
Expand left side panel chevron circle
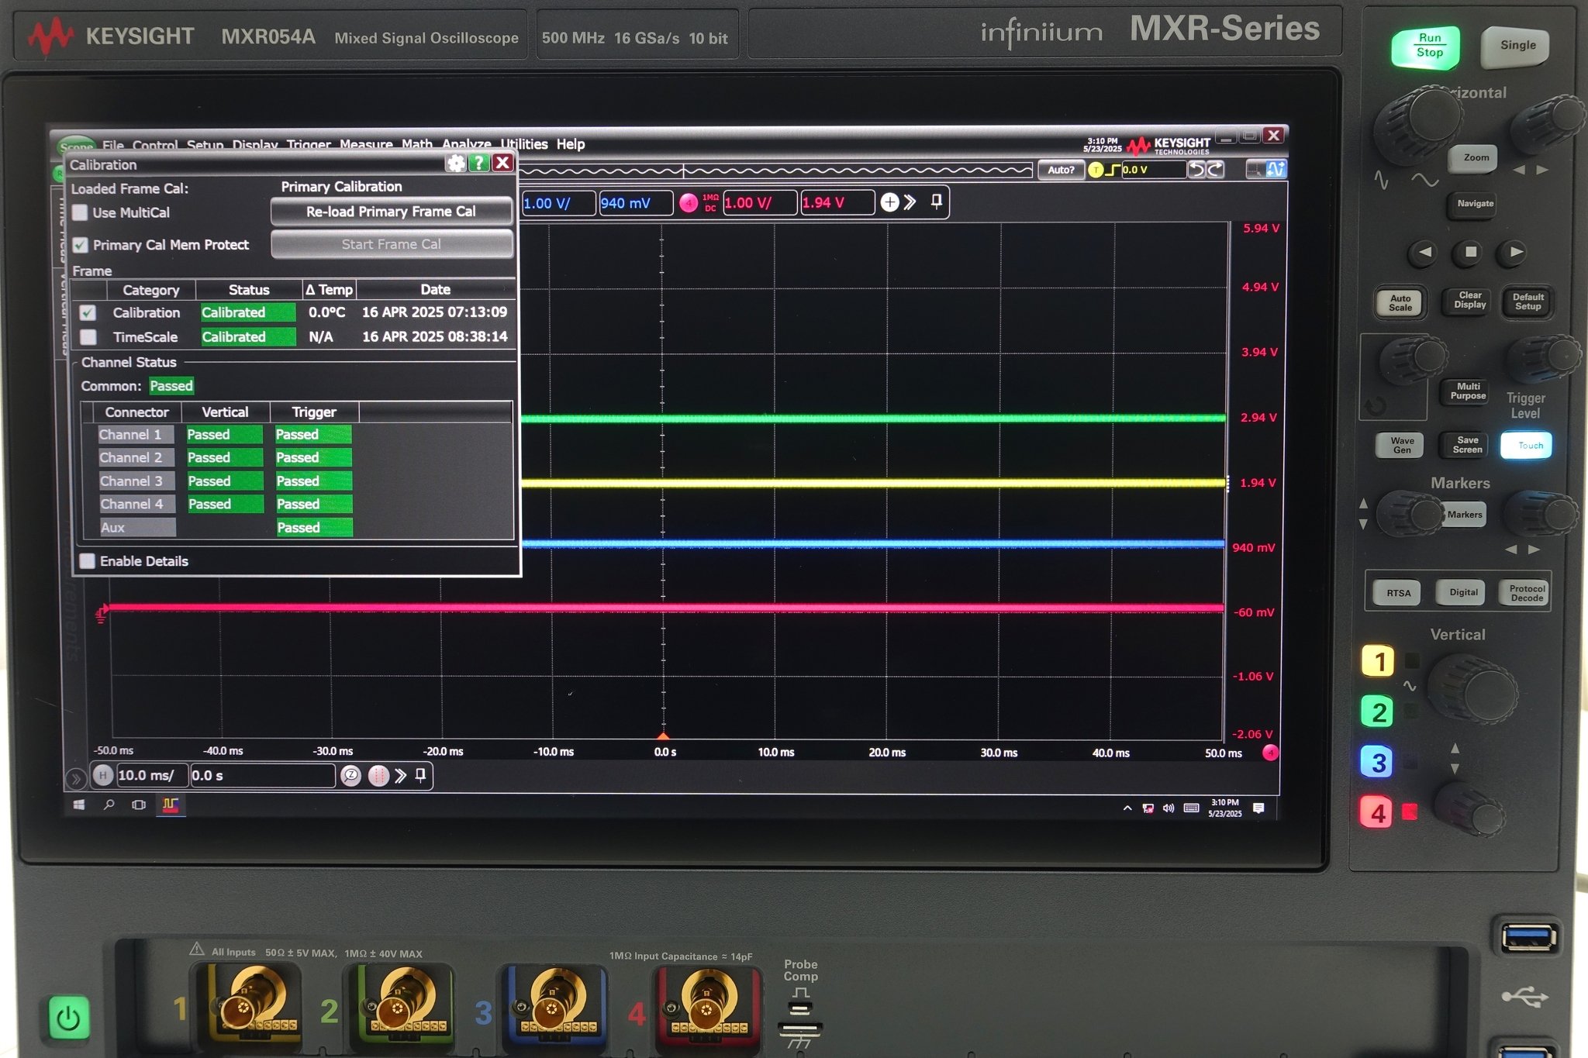point(75,778)
